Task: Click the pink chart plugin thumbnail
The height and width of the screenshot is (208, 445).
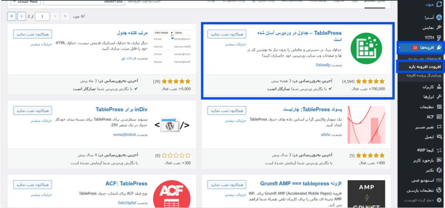Action: [366, 125]
